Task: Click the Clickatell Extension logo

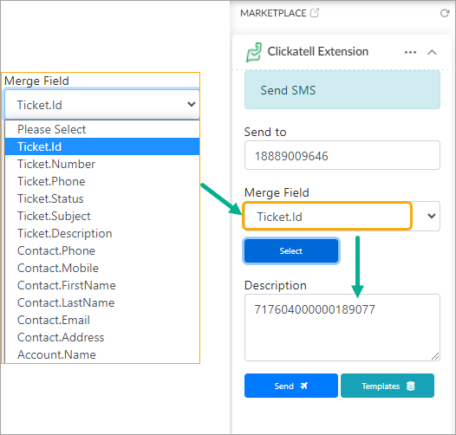Action: (x=254, y=52)
